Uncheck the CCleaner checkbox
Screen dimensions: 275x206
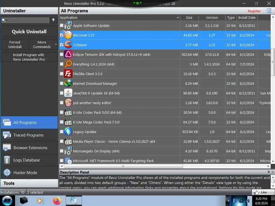click(x=61, y=45)
